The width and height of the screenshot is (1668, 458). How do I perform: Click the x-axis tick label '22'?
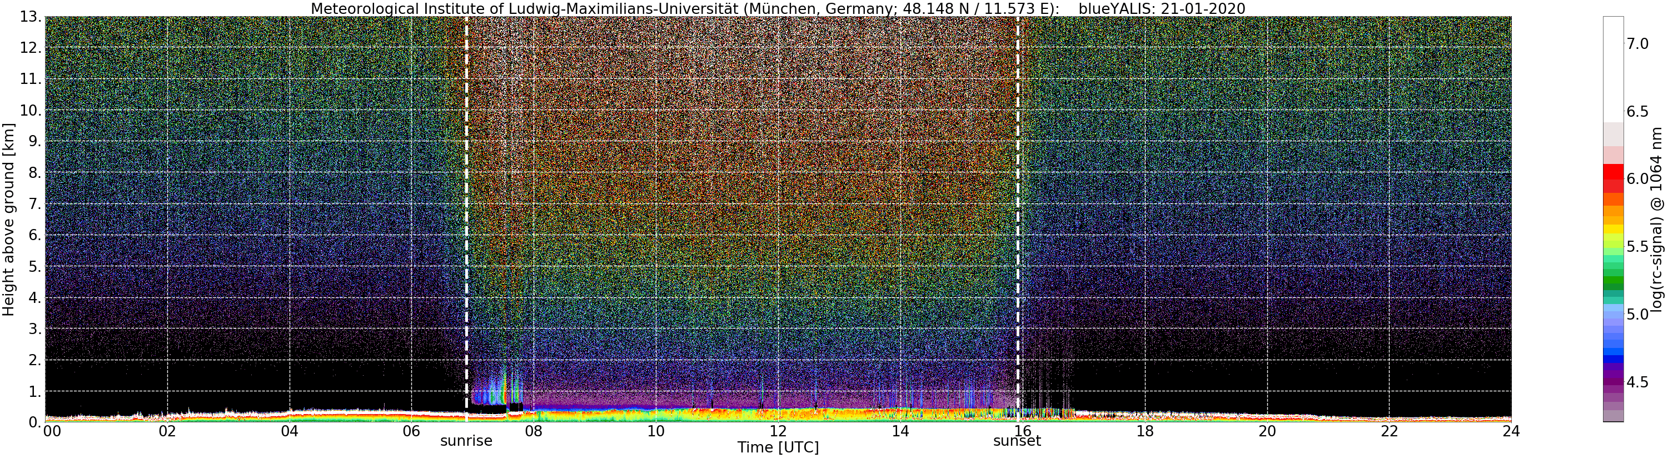tap(1389, 431)
